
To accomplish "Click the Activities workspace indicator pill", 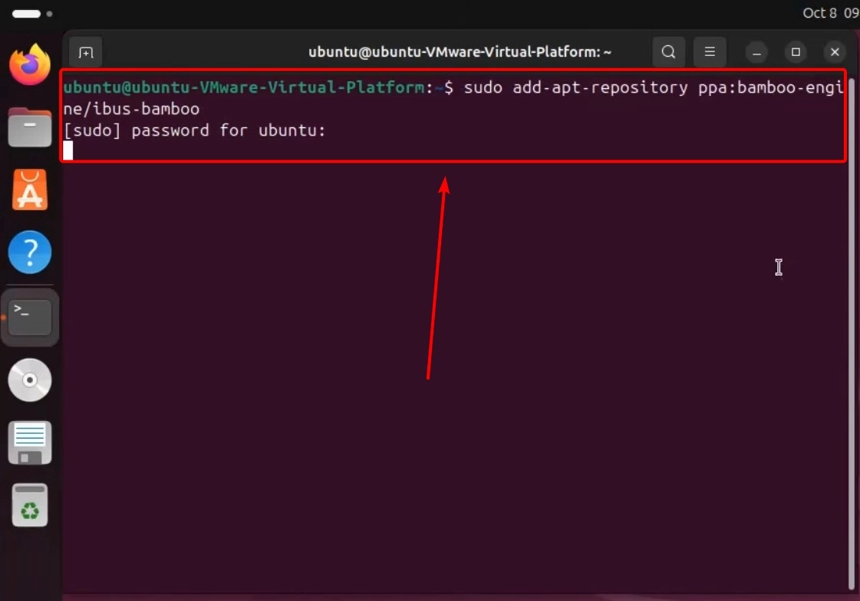I will [x=26, y=14].
